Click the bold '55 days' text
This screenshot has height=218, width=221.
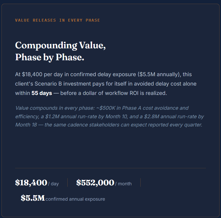[42, 93]
